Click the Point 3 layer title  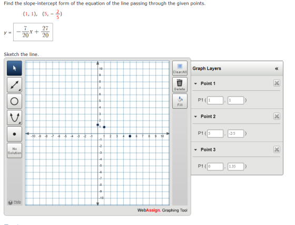tap(208, 150)
